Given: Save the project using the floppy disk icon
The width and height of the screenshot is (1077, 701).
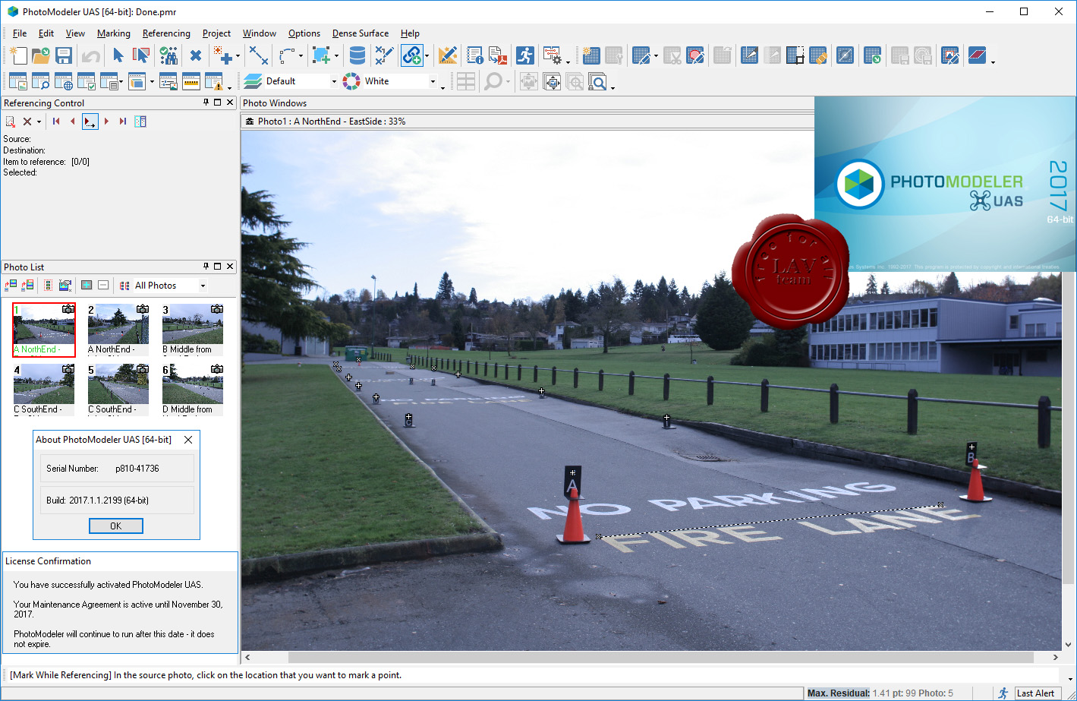Looking at the screenshot, I should (63, 55).
